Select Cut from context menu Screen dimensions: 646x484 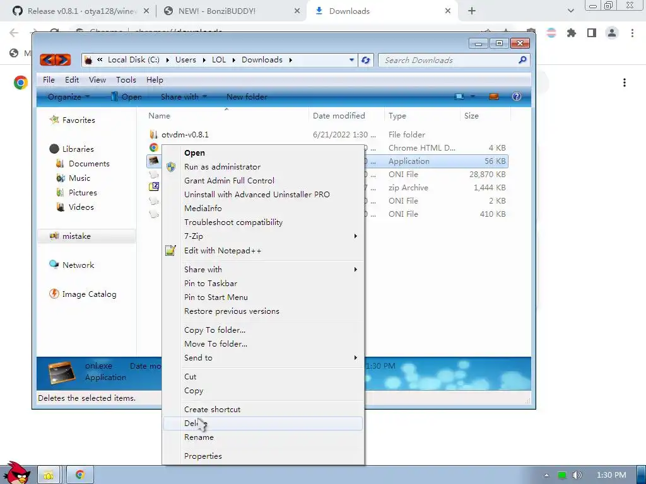tap(263, 377)
